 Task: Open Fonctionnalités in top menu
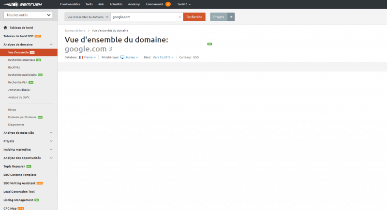click(x=70, y=4)
